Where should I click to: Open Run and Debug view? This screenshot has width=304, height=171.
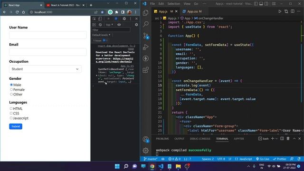(146, 47)
